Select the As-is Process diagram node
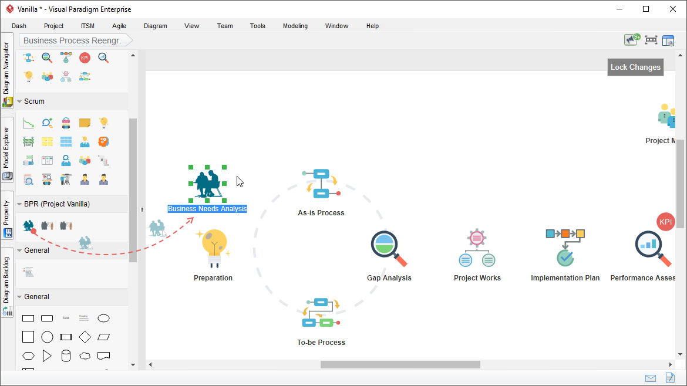The height and width of the screenshot is (386, 687). [321, 184]
